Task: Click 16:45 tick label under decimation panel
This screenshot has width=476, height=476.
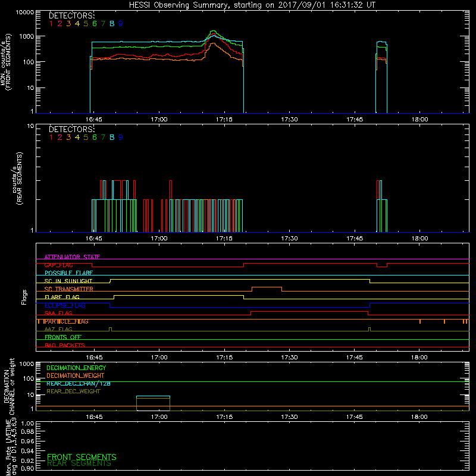Action: (94, 417)
